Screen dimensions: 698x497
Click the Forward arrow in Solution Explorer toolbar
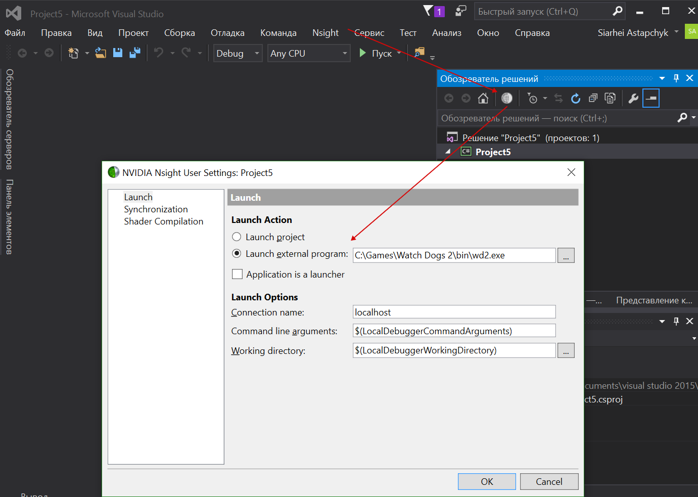point(466,98)
